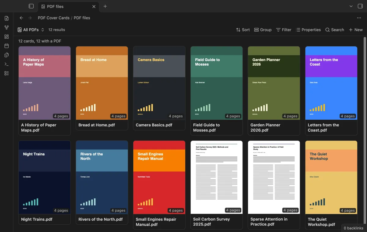367x232 pixels.
Task: Click the search-in-file icon at the ribbon top
Action: click(x=7, y=18)
